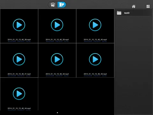Play video 2014_01_10_13_46_42.mp4

[57, 59]
